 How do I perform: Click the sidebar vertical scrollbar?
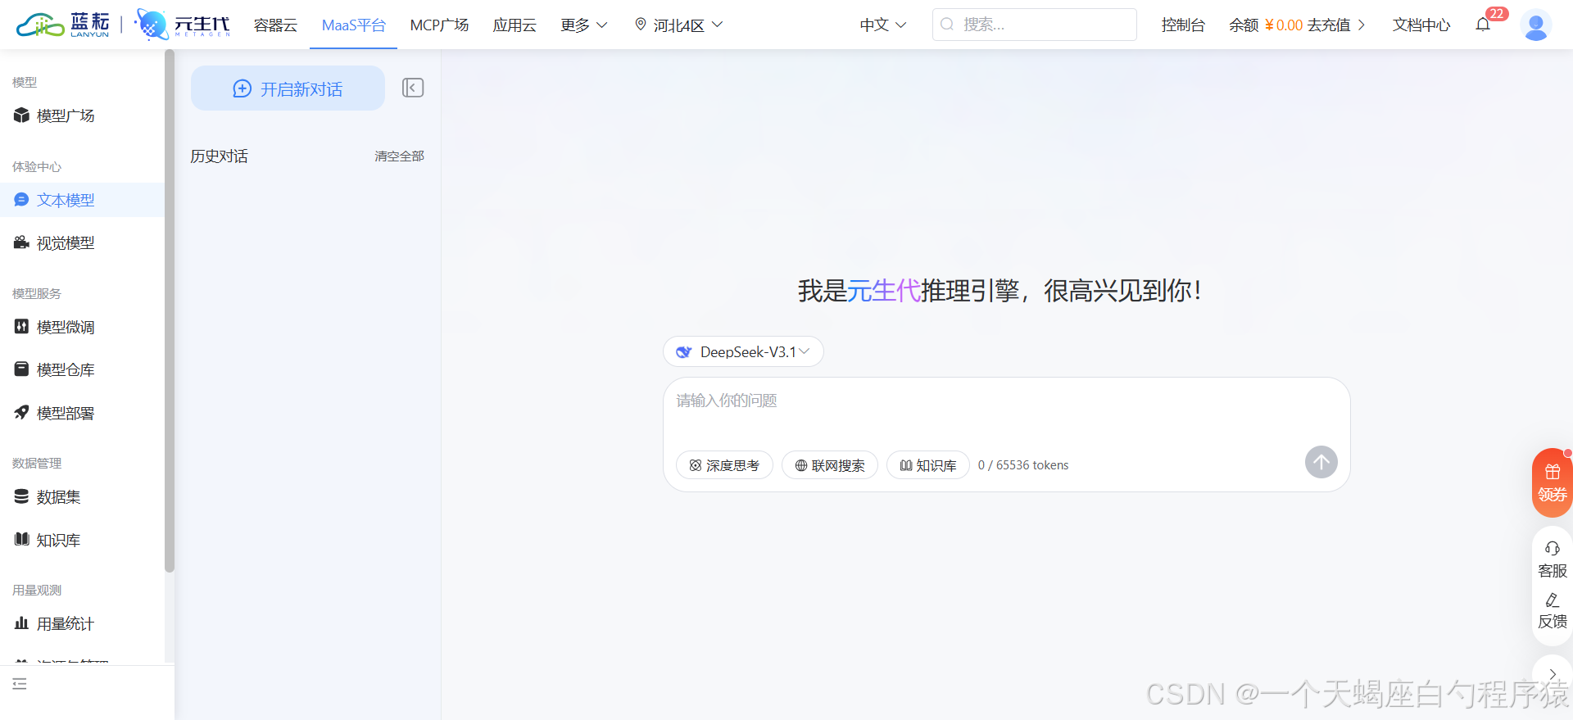(x=170, y=311)
